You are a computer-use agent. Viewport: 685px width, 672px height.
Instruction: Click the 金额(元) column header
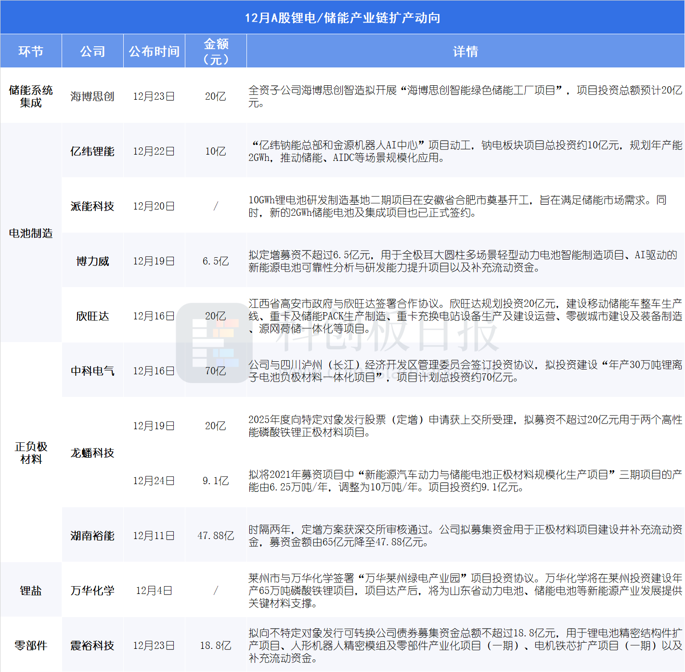tap(216, 51)
